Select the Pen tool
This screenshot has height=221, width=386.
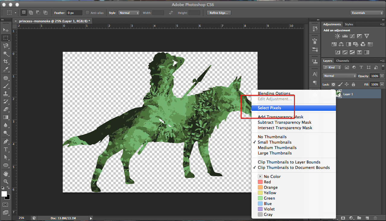[5, 142]
